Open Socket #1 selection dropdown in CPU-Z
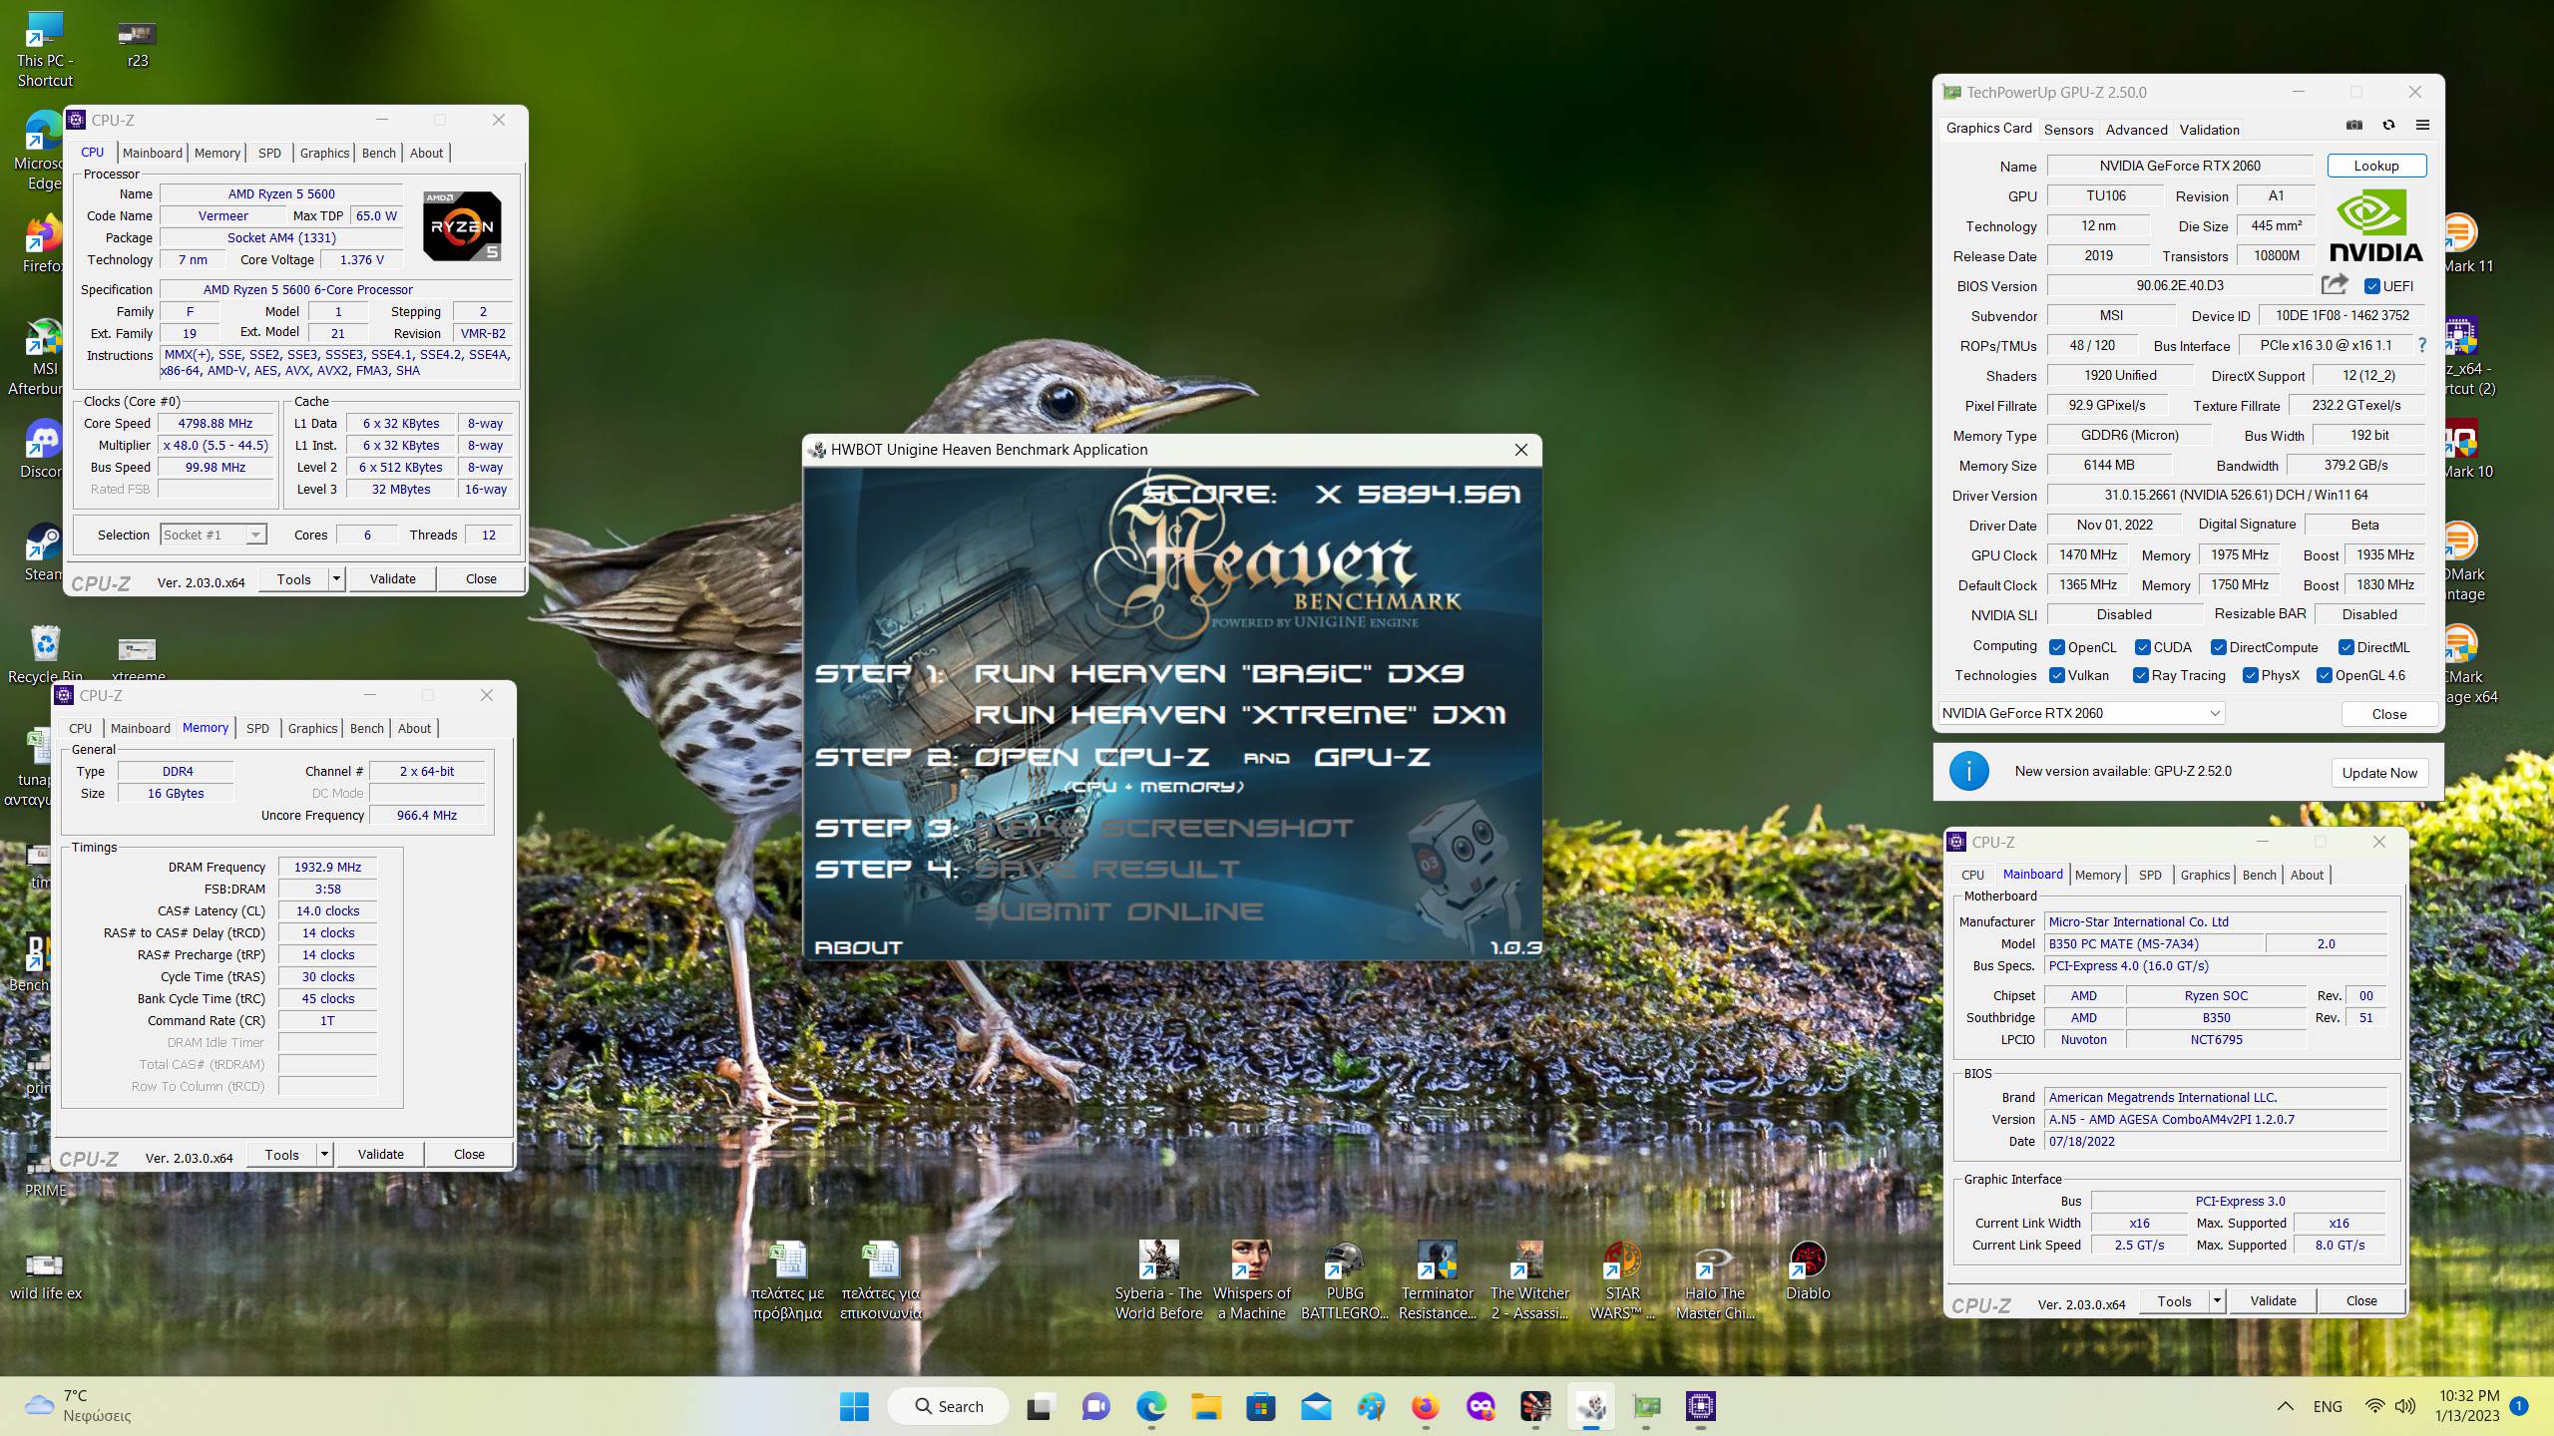 [x=213, y=535]
